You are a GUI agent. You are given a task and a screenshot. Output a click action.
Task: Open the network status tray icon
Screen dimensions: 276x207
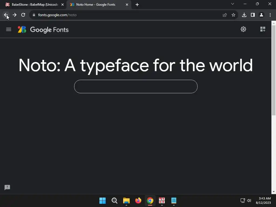tap(243, 201)
